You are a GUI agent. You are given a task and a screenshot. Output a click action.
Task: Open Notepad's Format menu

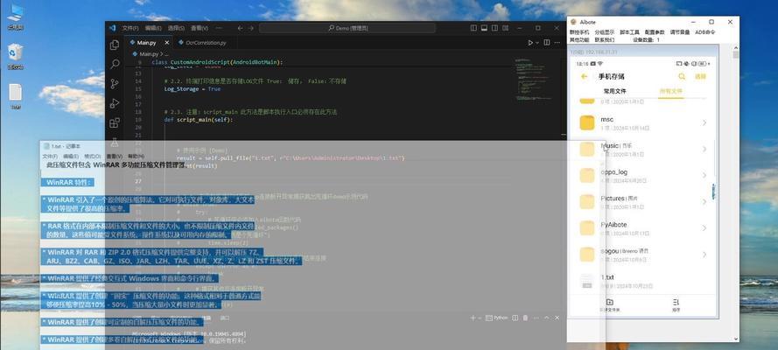tap(94, 156)
